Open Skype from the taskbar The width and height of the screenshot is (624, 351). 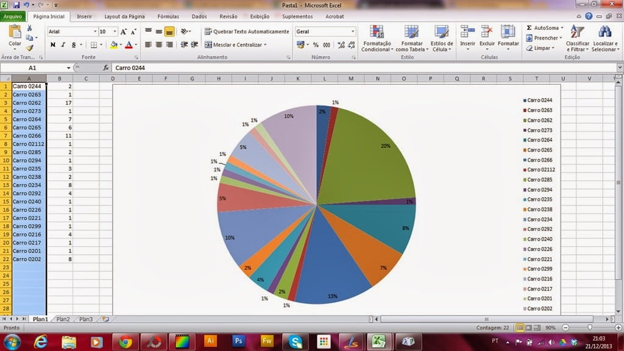point(295,342)
